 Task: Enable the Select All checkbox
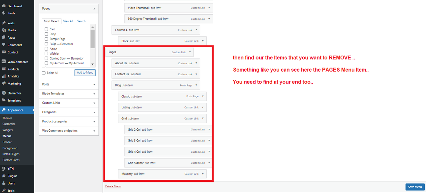44,73
